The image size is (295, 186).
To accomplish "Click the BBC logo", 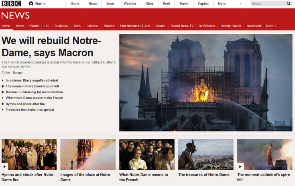I will [11, 4].
